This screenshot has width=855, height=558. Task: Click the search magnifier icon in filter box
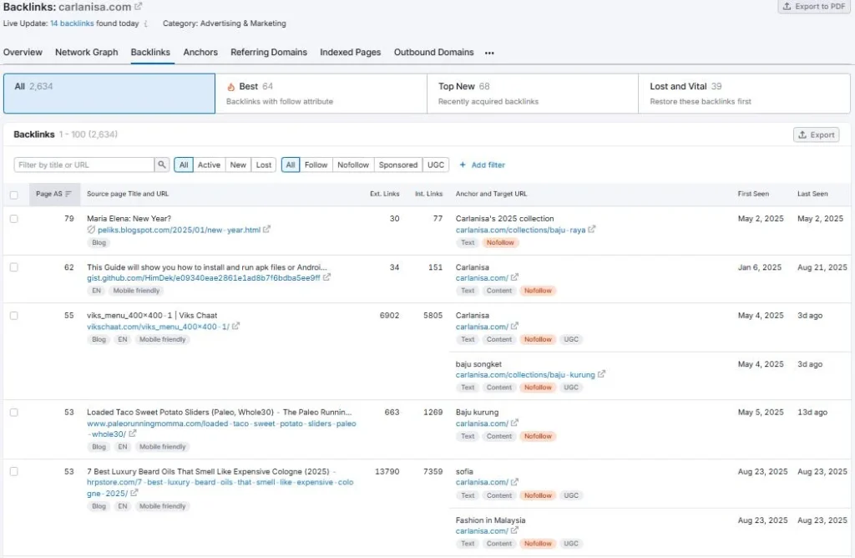pos(162,165)
